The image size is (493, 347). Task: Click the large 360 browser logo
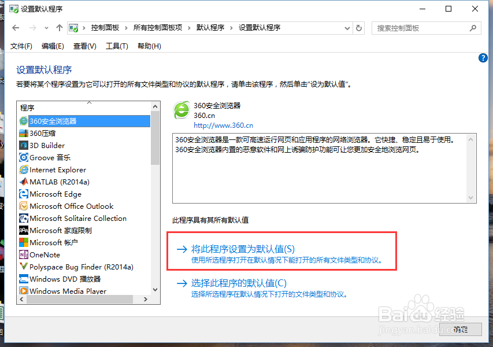pos(181,110)
